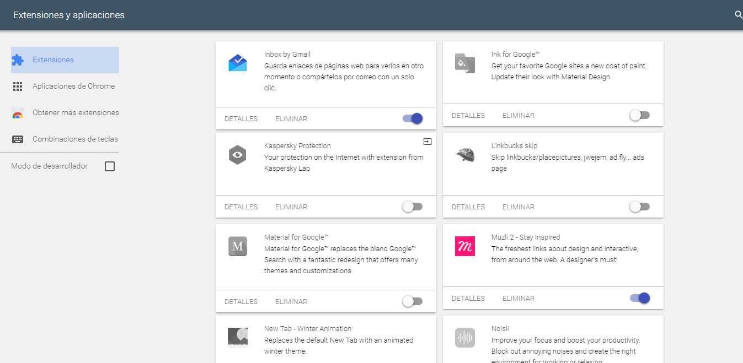Screen dimensions: 743x363
Task: Click the Linkbucks skip title text
Action: pyautogui.click(x=515, y=145)
